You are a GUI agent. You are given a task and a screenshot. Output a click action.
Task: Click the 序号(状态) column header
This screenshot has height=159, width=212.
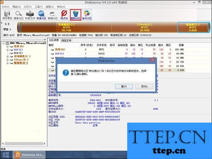(x=87, y=45)
